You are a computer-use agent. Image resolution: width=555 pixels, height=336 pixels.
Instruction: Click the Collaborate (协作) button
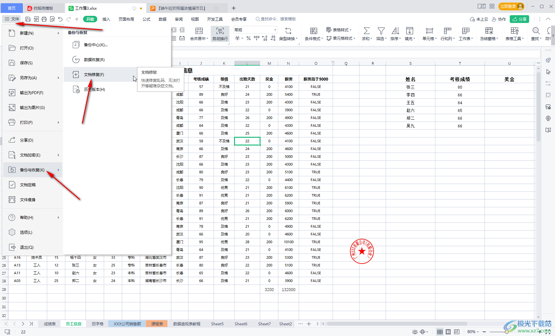[x=499, y=19]
